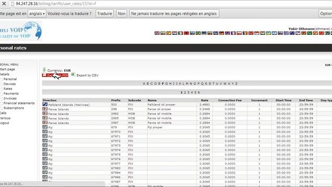Go to results page 3
The image size is (332, 187).
tap(188, 92)
